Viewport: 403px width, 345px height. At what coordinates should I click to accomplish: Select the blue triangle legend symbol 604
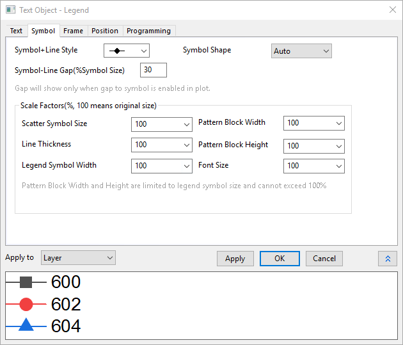pyautogui.click(x=26, y=325)
